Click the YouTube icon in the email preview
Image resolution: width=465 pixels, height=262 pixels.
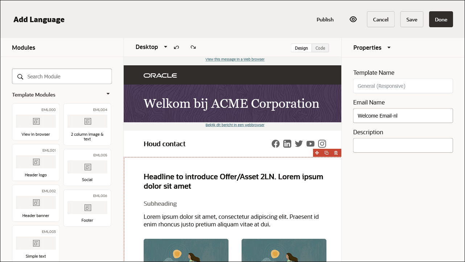tap(310, 144)
